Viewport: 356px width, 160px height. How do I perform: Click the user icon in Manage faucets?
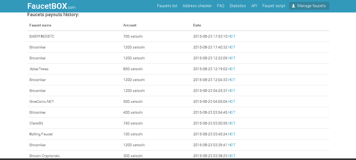click(x=293, y=6)
